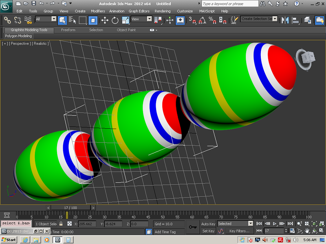Activate the Pan View hand tool

(306, 231)
